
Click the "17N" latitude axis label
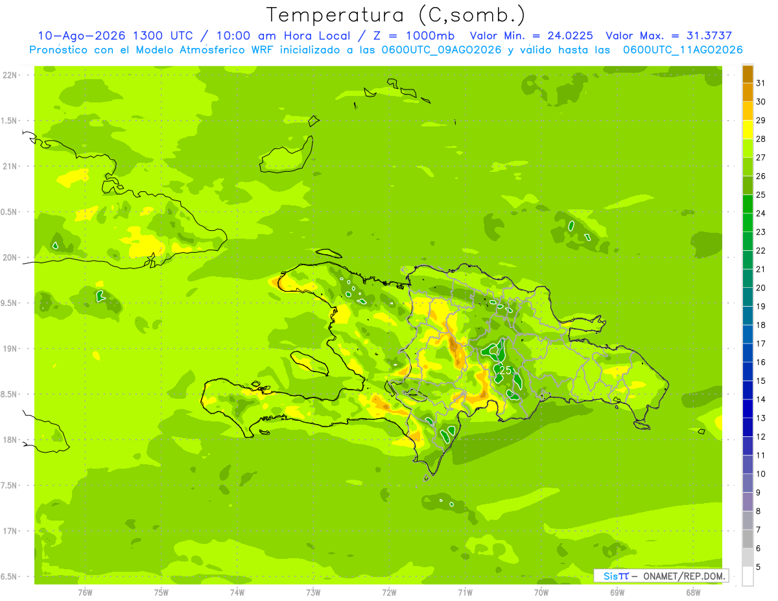[x=10, y=531]
